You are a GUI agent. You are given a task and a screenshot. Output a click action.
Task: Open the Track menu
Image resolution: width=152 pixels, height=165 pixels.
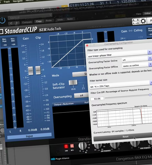click(7, 2)
